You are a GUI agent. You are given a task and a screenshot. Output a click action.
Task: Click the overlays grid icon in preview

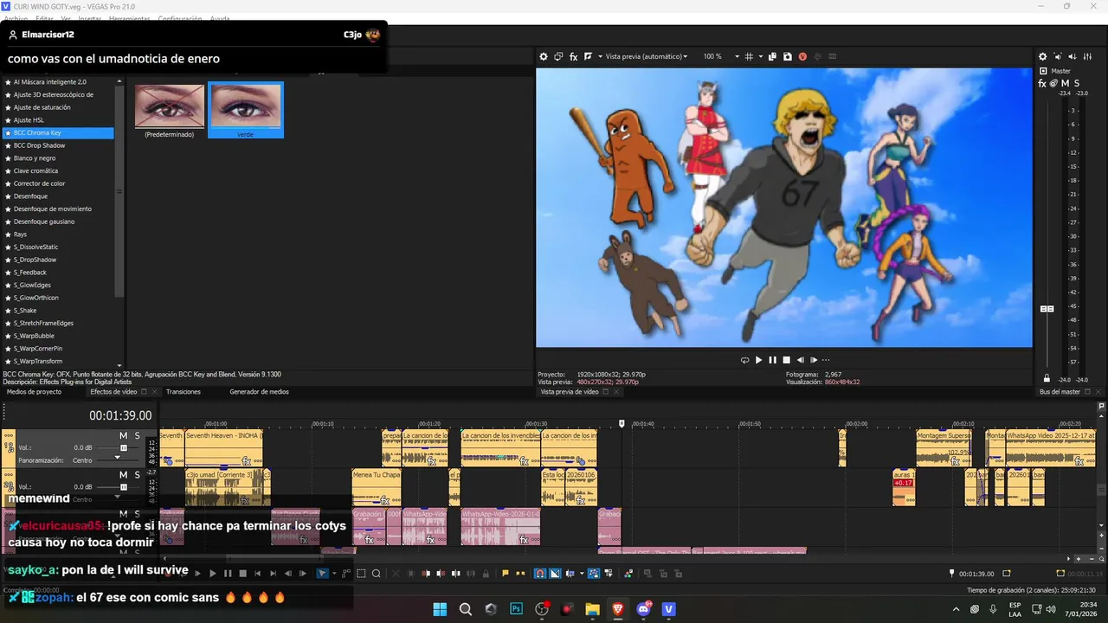(x=749, y=56)
